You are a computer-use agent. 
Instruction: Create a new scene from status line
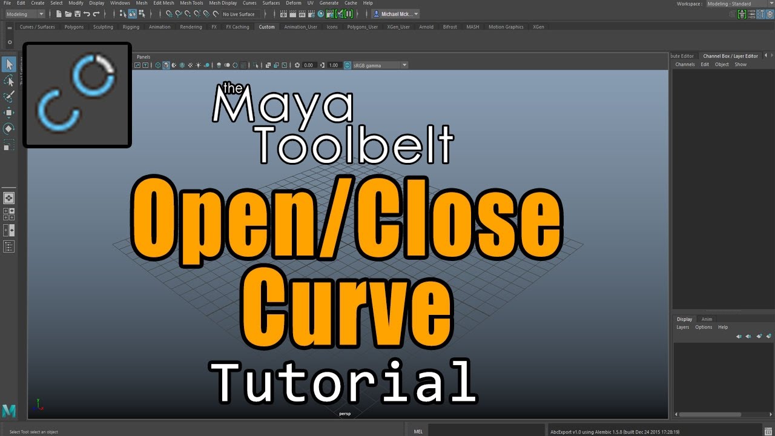pos(59,14)
